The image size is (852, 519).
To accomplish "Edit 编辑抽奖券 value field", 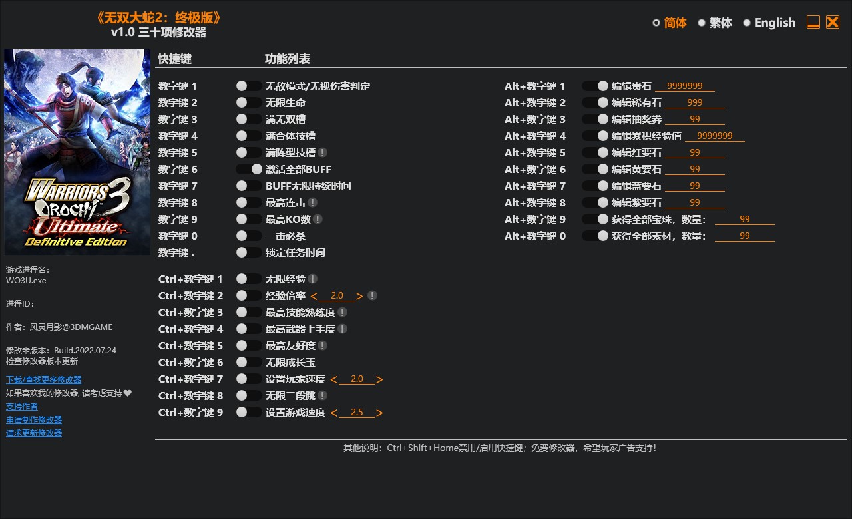I will click(695, 119).
